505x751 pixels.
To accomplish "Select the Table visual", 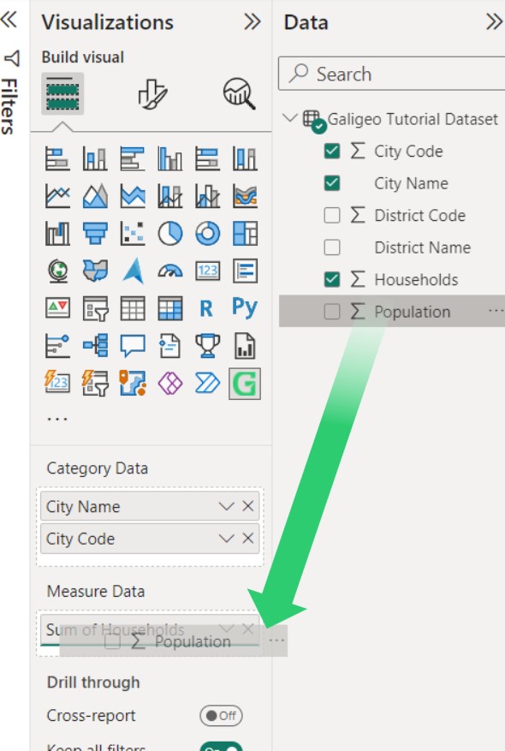I will [132, 308].
